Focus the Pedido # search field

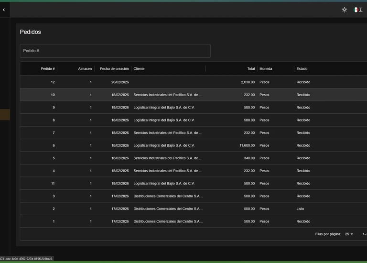[x=115, y=51]
